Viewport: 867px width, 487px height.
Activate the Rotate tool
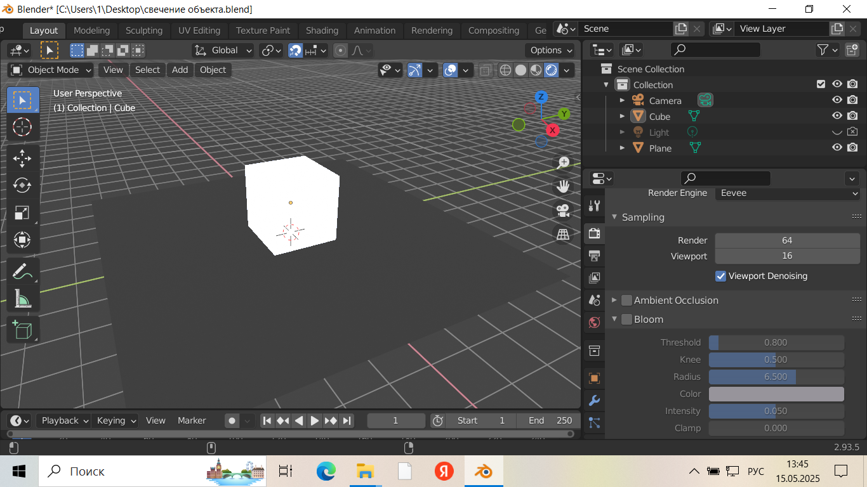coord(22,185)
